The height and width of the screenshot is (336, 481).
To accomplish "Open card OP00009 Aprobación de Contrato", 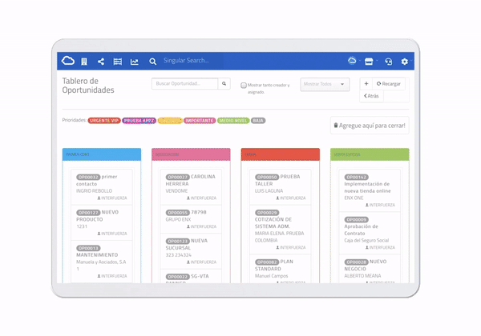I will click(370, 233).
